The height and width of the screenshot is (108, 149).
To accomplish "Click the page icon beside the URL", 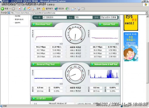I will pyautogui.click(x=9, y=13).
